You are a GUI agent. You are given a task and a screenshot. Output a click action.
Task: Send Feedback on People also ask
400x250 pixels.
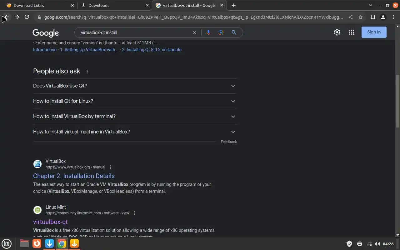click(229, 142)
